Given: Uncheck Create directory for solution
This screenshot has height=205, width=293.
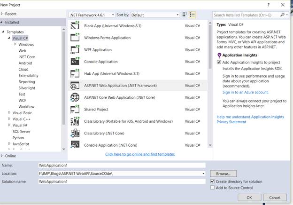Looking at the screenshot, I should click(212, 181).
